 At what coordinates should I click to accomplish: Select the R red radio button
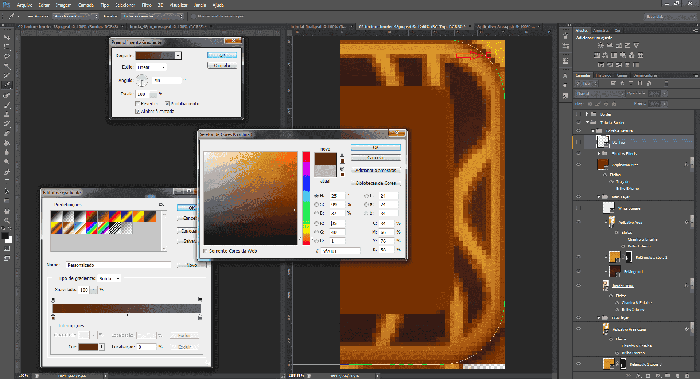pos(316,223)
